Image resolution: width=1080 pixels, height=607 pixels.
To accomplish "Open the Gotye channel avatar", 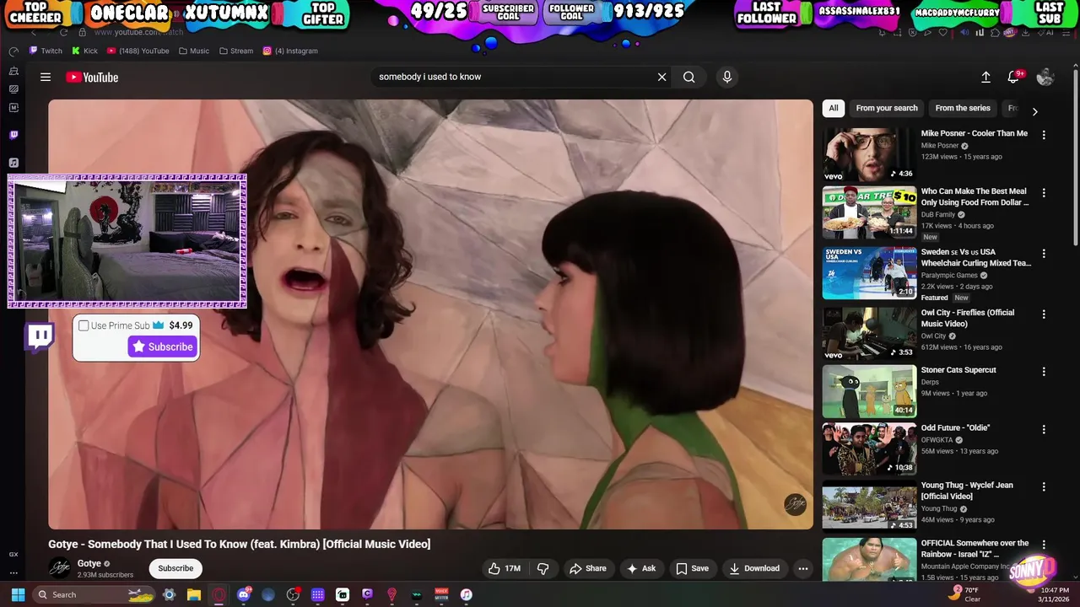I will [59, 567].
